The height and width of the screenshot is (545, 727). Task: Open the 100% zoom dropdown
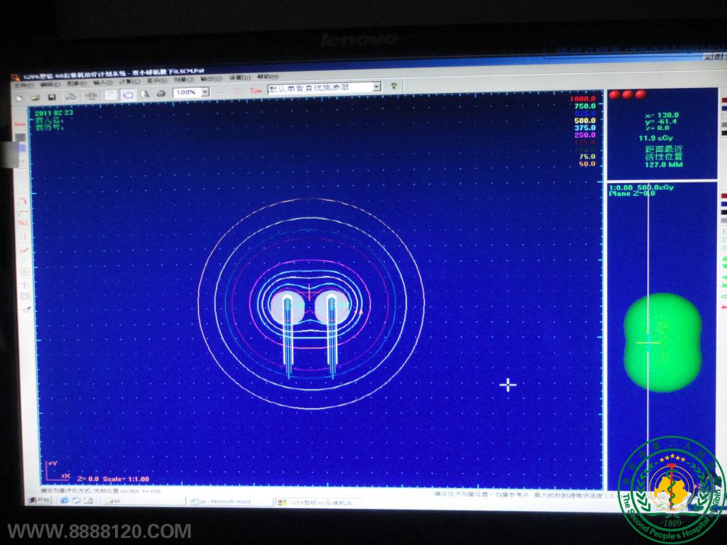pyautogui.click(x=205, y=92)
